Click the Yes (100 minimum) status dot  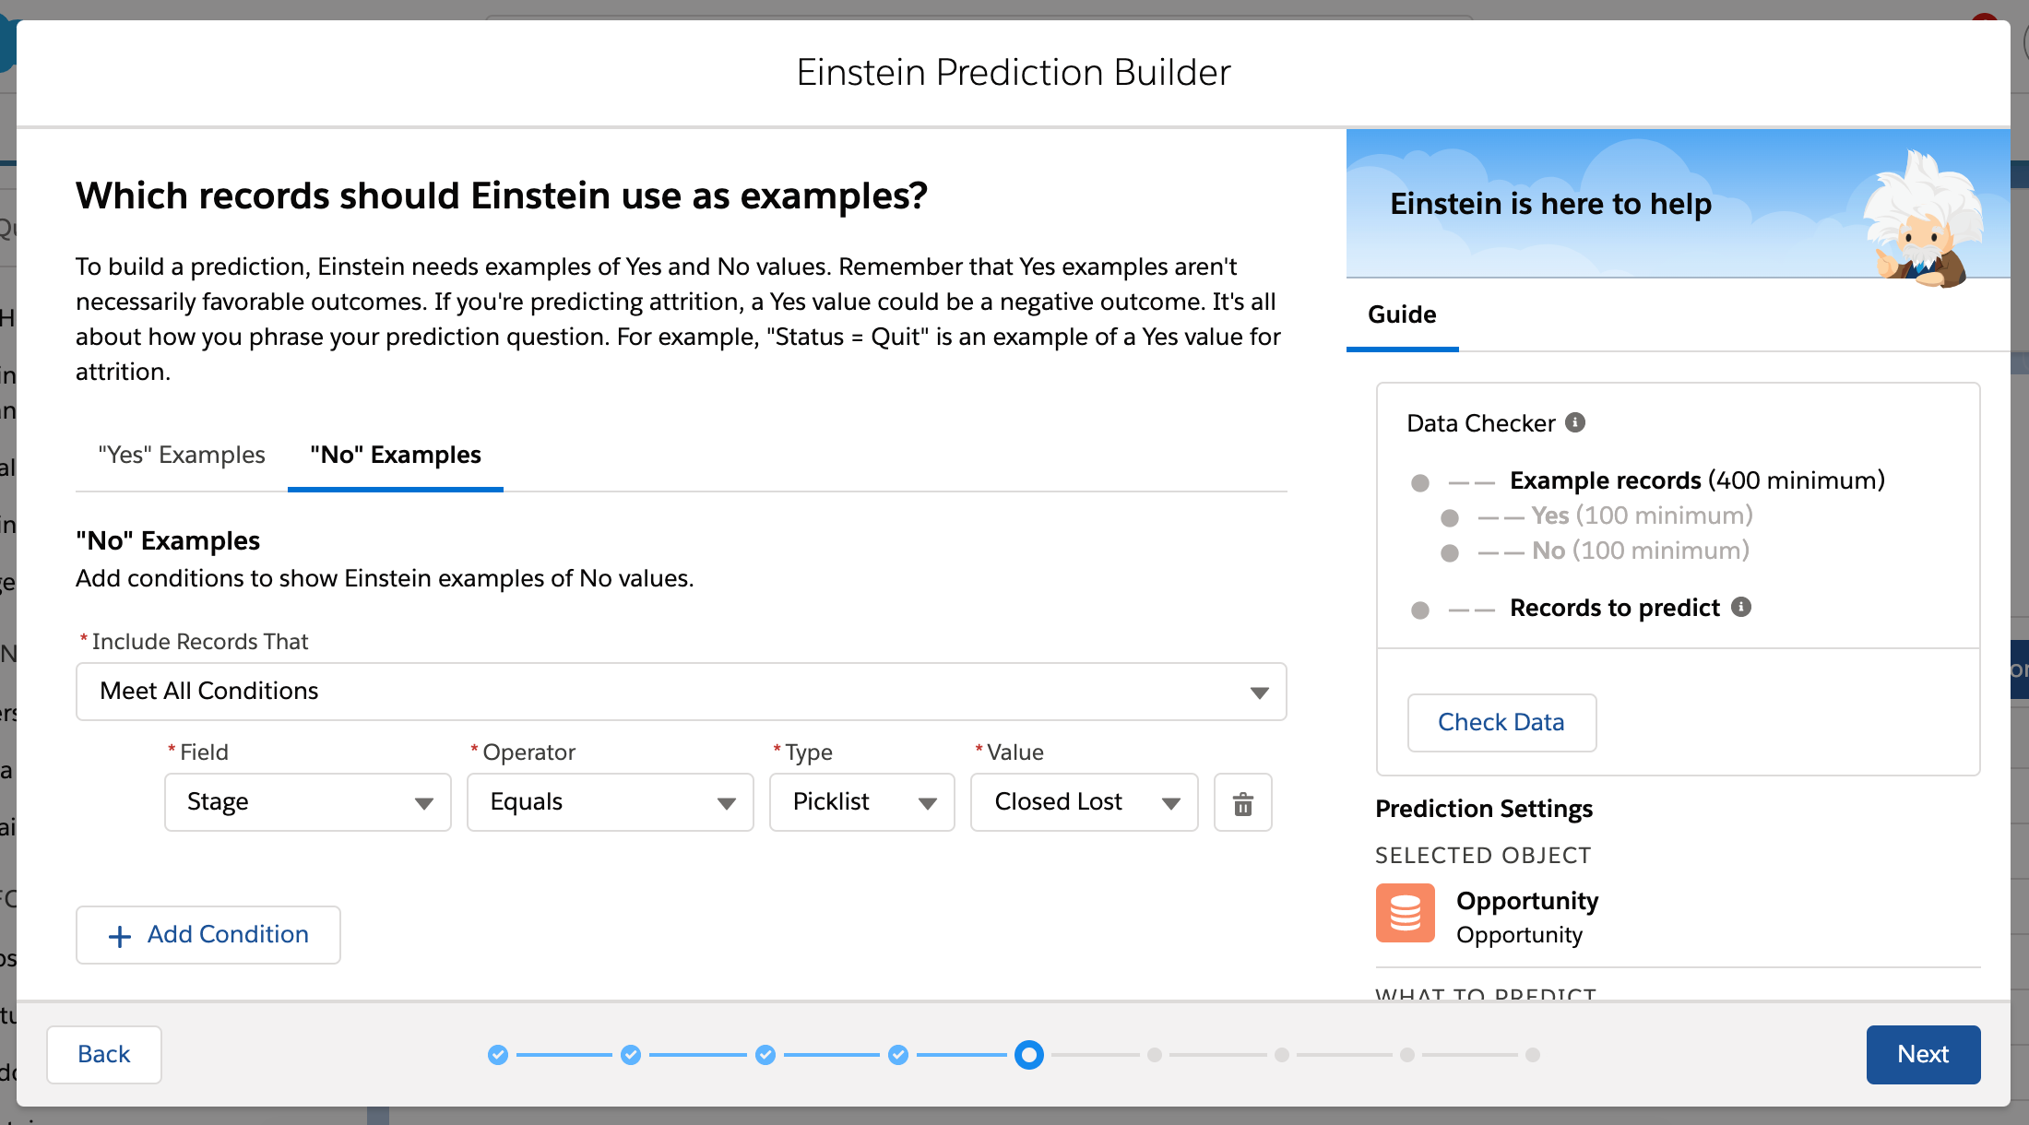[x=1450, y=518]
